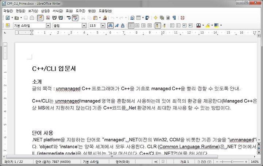Open the 보기 menu

tap(33, 11)
